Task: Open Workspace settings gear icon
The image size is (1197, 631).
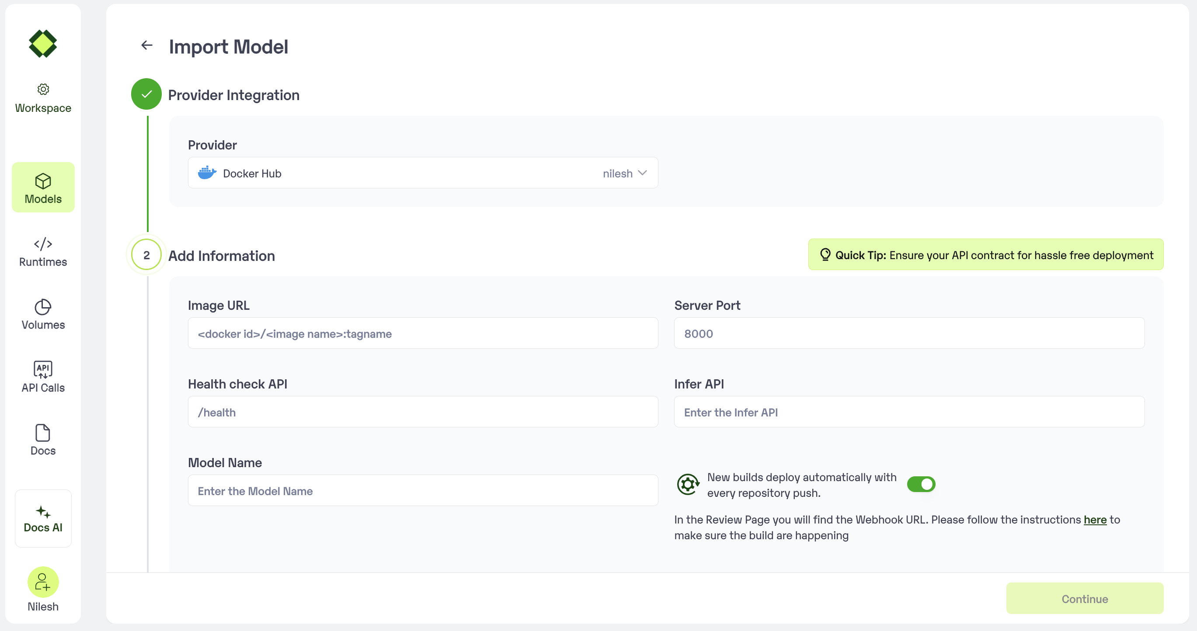Action: [x=43, y=89]
